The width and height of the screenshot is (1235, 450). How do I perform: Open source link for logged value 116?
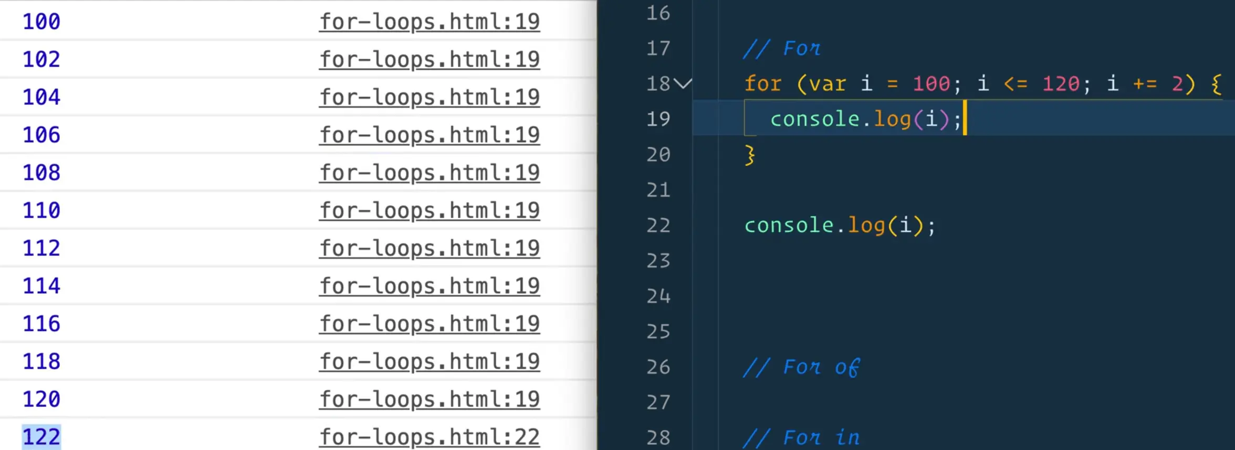[429, 324]
